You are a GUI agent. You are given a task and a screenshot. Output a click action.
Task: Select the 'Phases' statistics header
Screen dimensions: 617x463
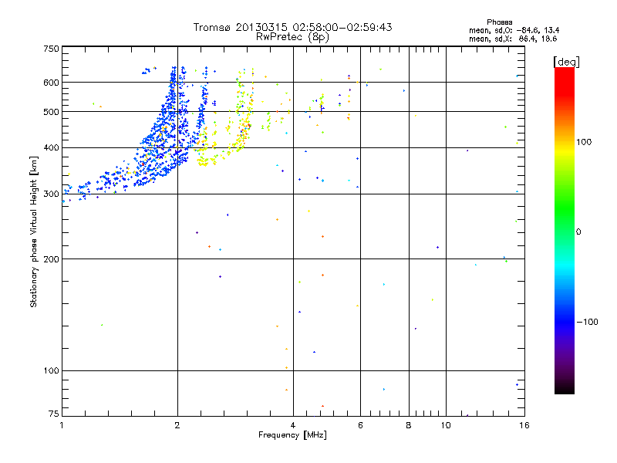click(x=499, y=22)
